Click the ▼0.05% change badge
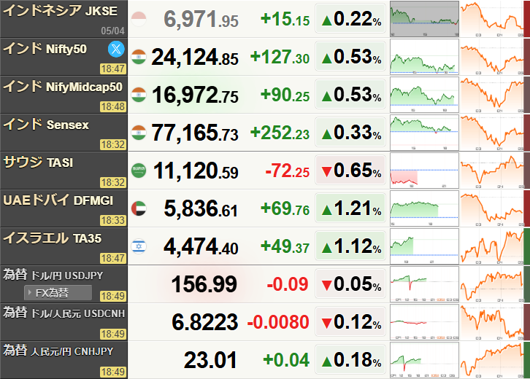530x379 pixels. [x=350, y=284]
